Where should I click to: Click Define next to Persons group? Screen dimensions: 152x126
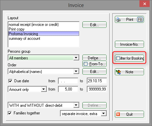[94, 58]
